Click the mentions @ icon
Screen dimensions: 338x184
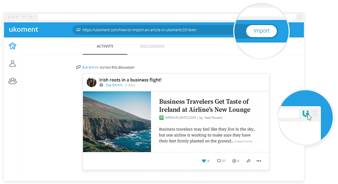click(234, 161)
